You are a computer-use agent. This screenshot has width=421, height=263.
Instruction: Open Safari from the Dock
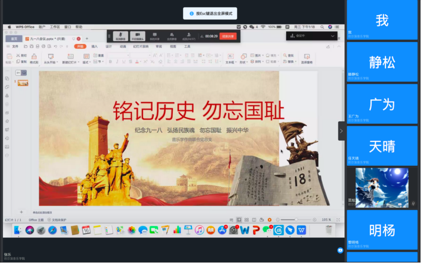pyautogui.click(x=52, y=230)
